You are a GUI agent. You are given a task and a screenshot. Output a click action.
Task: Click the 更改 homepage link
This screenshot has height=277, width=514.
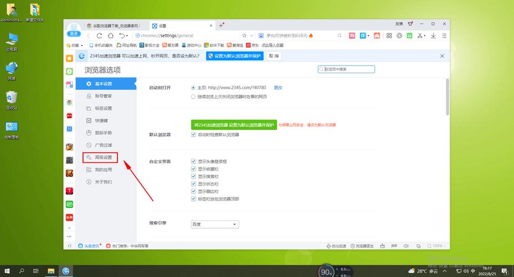[x=278, y=88]
